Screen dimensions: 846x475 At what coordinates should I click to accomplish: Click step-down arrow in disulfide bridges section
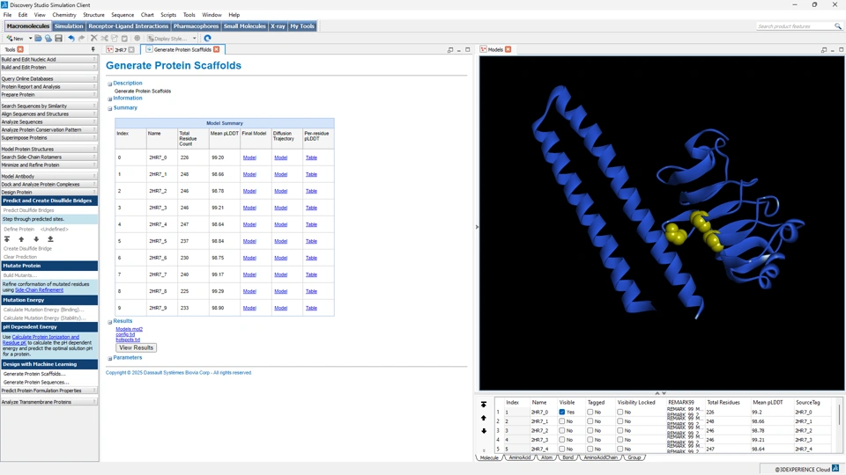click(x=36, y=239)
